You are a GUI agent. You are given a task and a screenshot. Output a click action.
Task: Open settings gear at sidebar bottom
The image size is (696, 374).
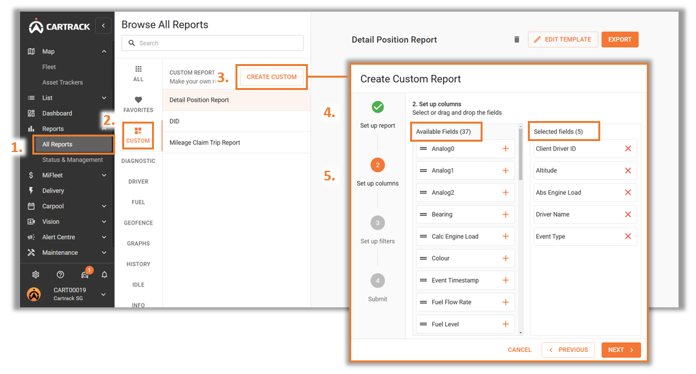[x=36, y=274]
